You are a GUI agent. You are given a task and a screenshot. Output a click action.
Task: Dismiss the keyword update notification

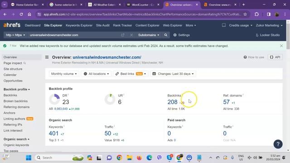click(281, 46)
